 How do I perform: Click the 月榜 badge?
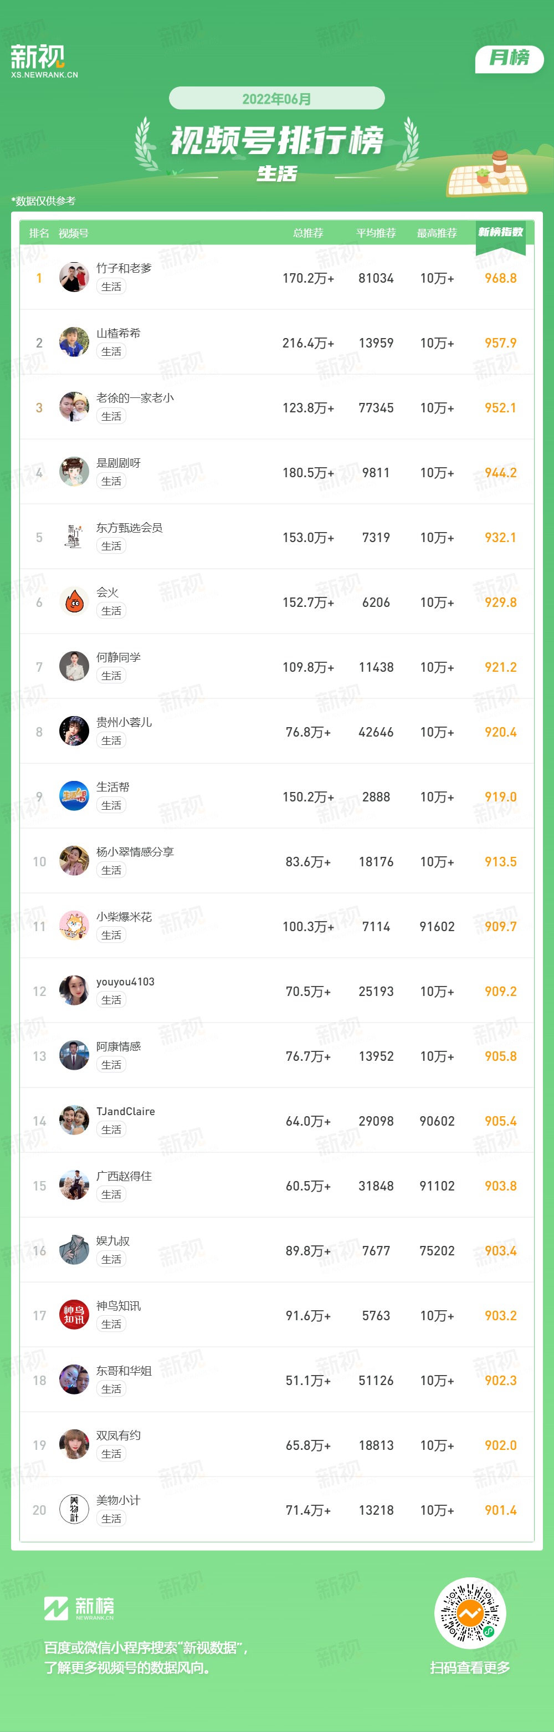point(509,58)
